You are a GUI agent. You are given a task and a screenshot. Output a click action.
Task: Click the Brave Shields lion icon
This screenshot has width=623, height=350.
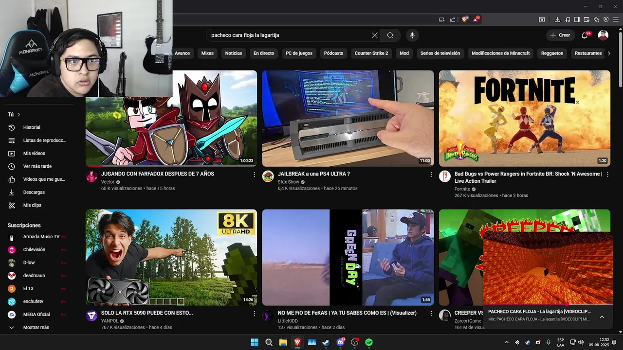tap(465, 19)
